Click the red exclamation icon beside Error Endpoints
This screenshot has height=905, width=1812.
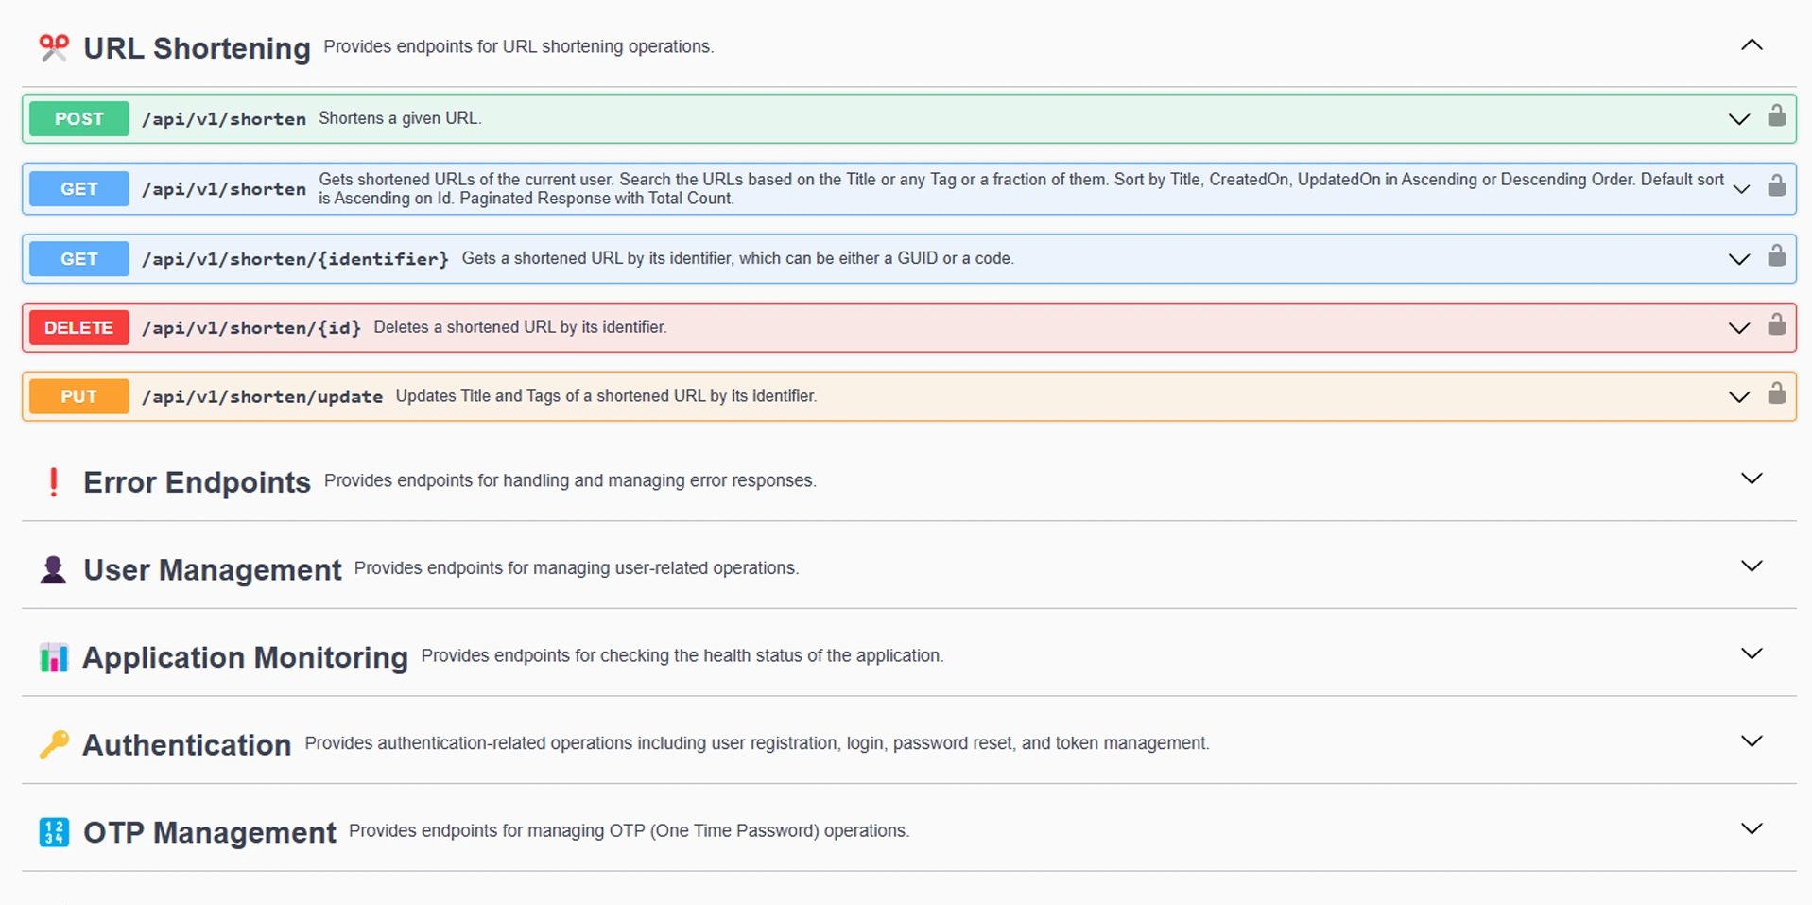[54, 481]
